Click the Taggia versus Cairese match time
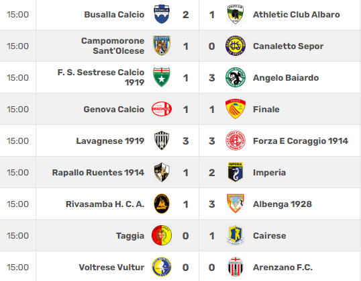 (x=17, y=235)
